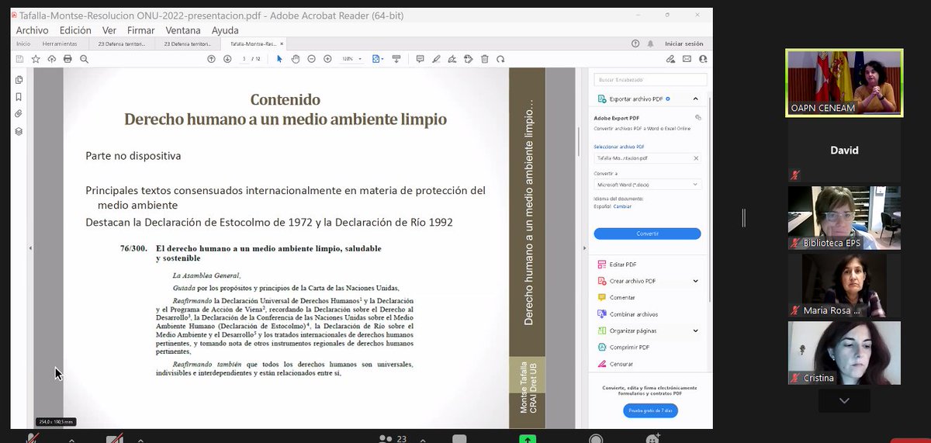
Task: Click the print icon
Action: [67, 59]
